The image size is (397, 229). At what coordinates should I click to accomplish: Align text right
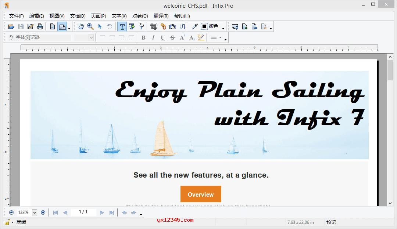[122, 38]
